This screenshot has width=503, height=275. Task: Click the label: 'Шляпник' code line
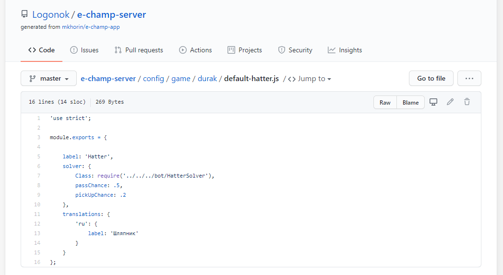pyautogui.click(x=113, y=233)
